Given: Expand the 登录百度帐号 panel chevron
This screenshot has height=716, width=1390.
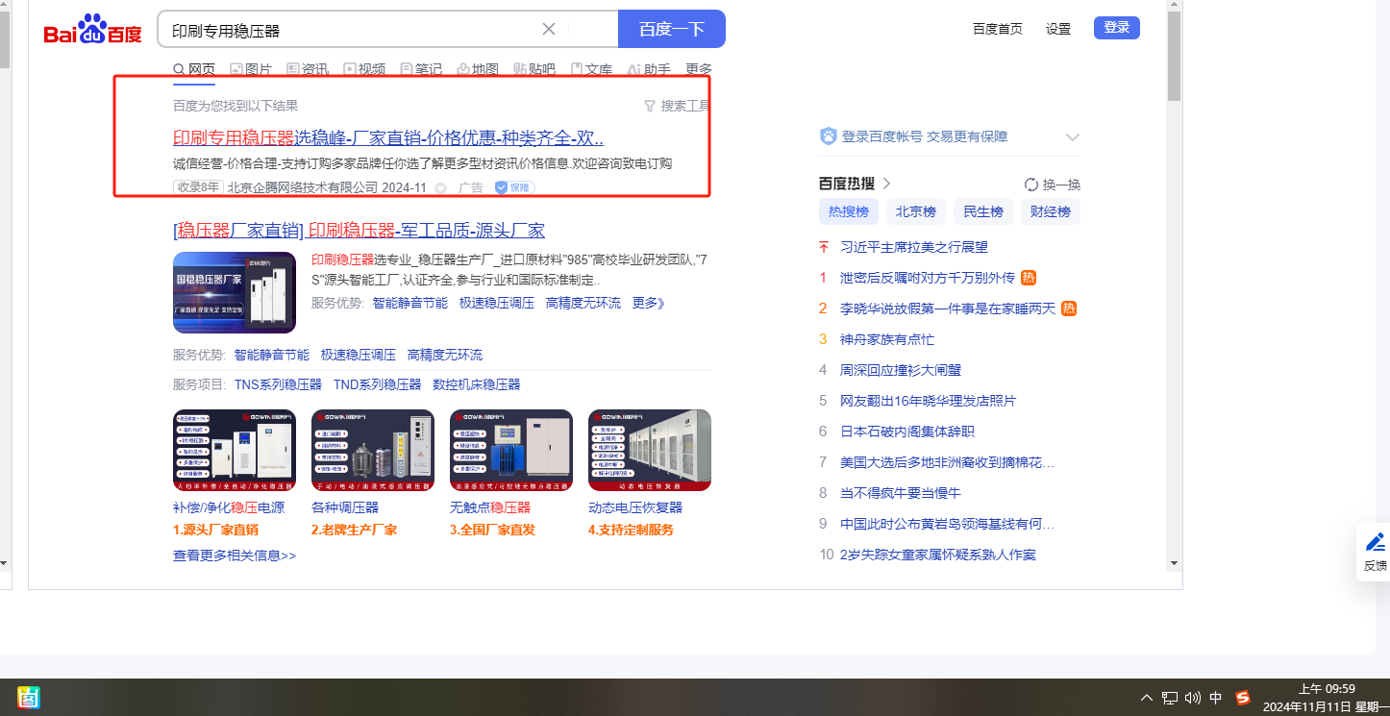Looking at the screenshot, I should click(x=1073, y=136).
